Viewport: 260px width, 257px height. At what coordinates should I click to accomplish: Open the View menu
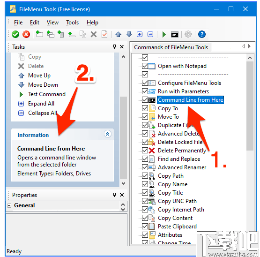[52, 23]
